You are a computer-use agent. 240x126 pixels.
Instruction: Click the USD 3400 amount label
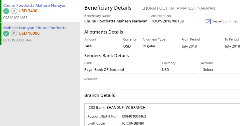click(28, 11)
